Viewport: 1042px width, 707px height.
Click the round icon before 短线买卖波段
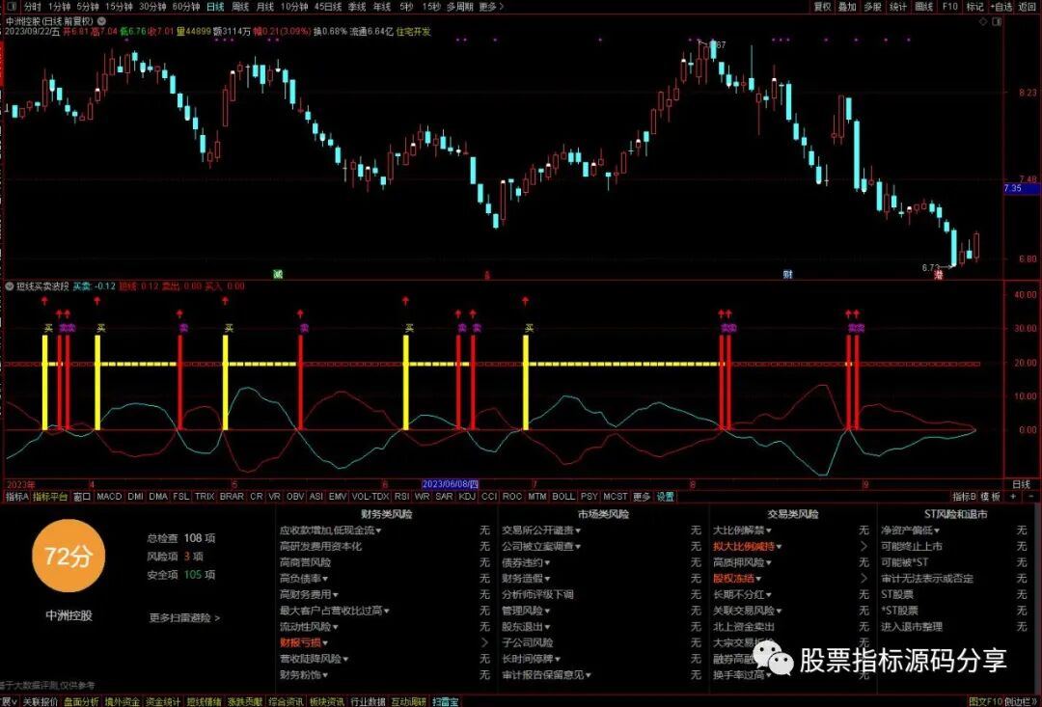click(10, 286)
